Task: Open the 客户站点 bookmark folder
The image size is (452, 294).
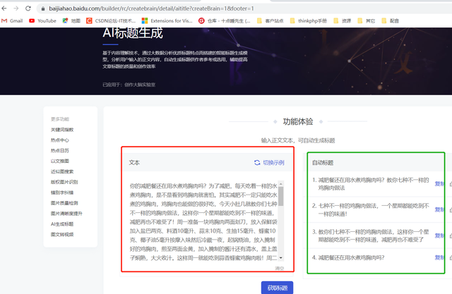Action: pyautogui.click(x=270, y=20)
